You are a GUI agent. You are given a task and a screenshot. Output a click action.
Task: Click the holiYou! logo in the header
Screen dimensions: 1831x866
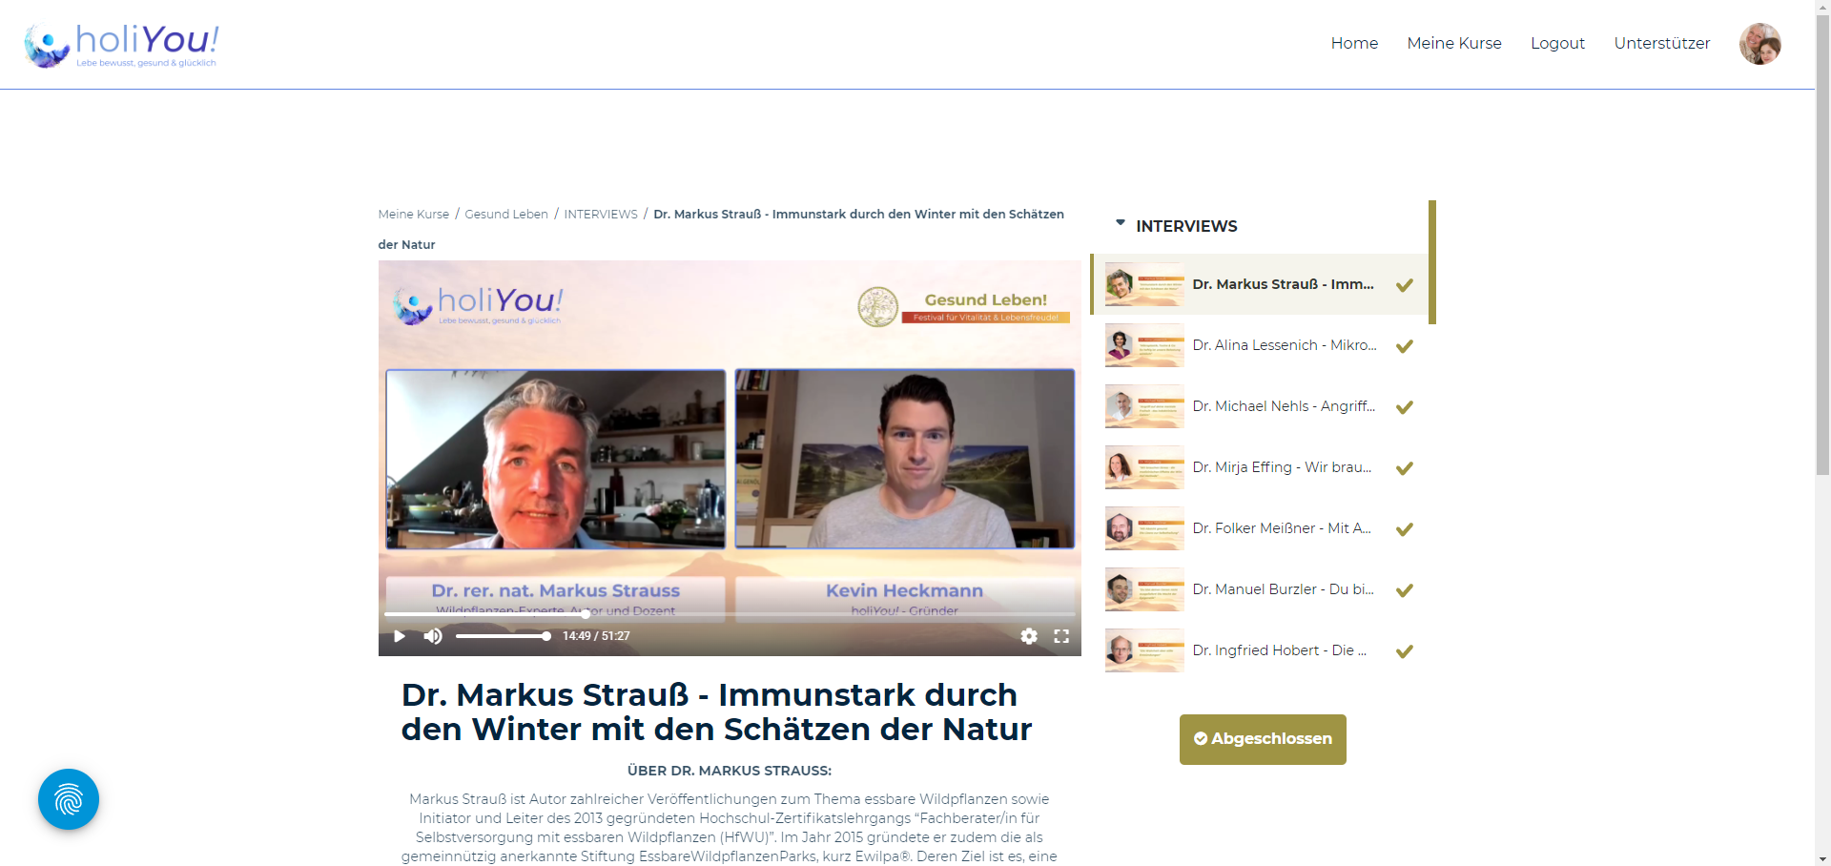tap(121, 45)
